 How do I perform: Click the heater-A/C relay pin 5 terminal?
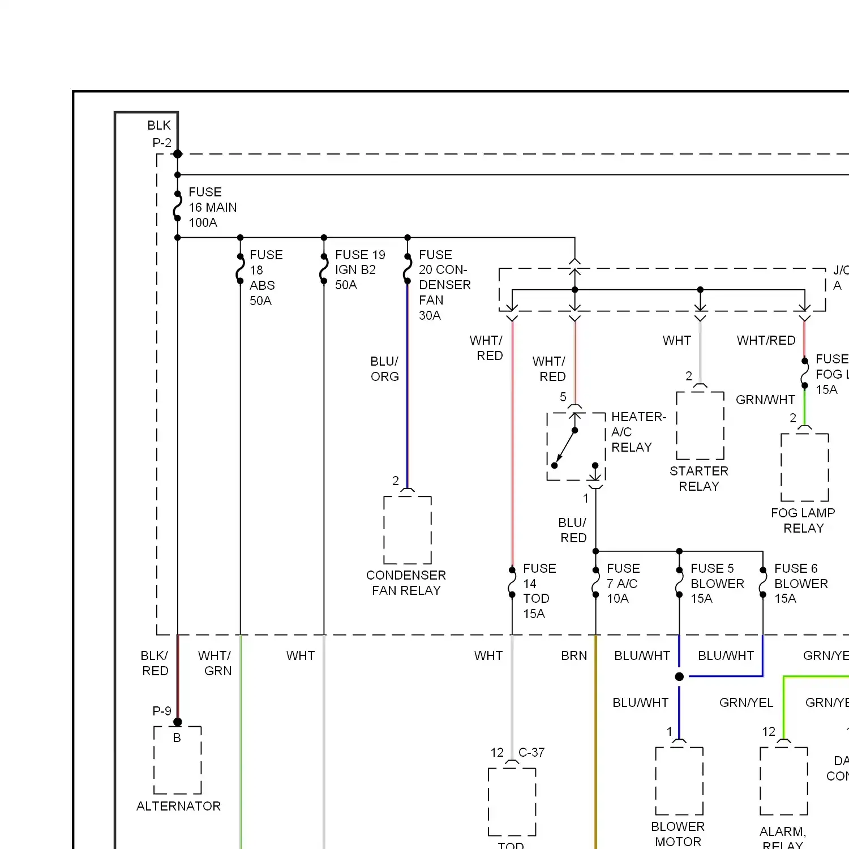(575, 408)
